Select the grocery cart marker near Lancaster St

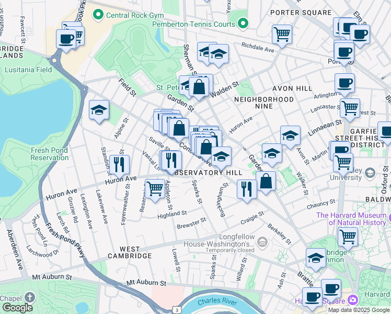coord(350,108)
